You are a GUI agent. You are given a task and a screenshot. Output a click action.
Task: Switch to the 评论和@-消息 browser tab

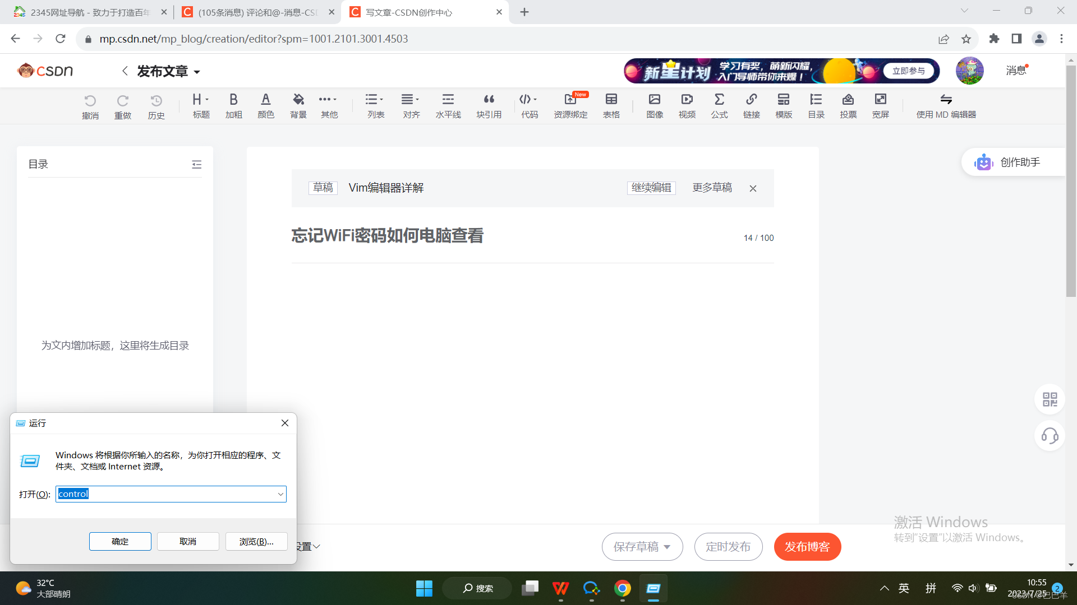click(x=257, y=12)
